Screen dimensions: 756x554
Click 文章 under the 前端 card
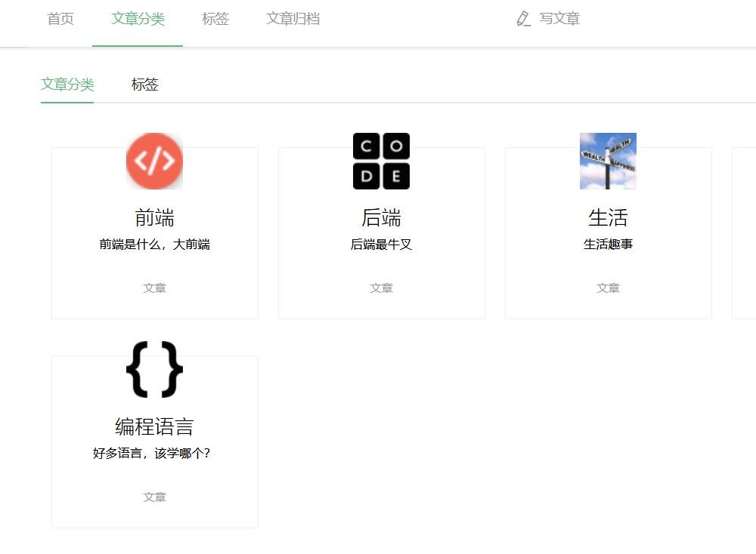(154, 288)
